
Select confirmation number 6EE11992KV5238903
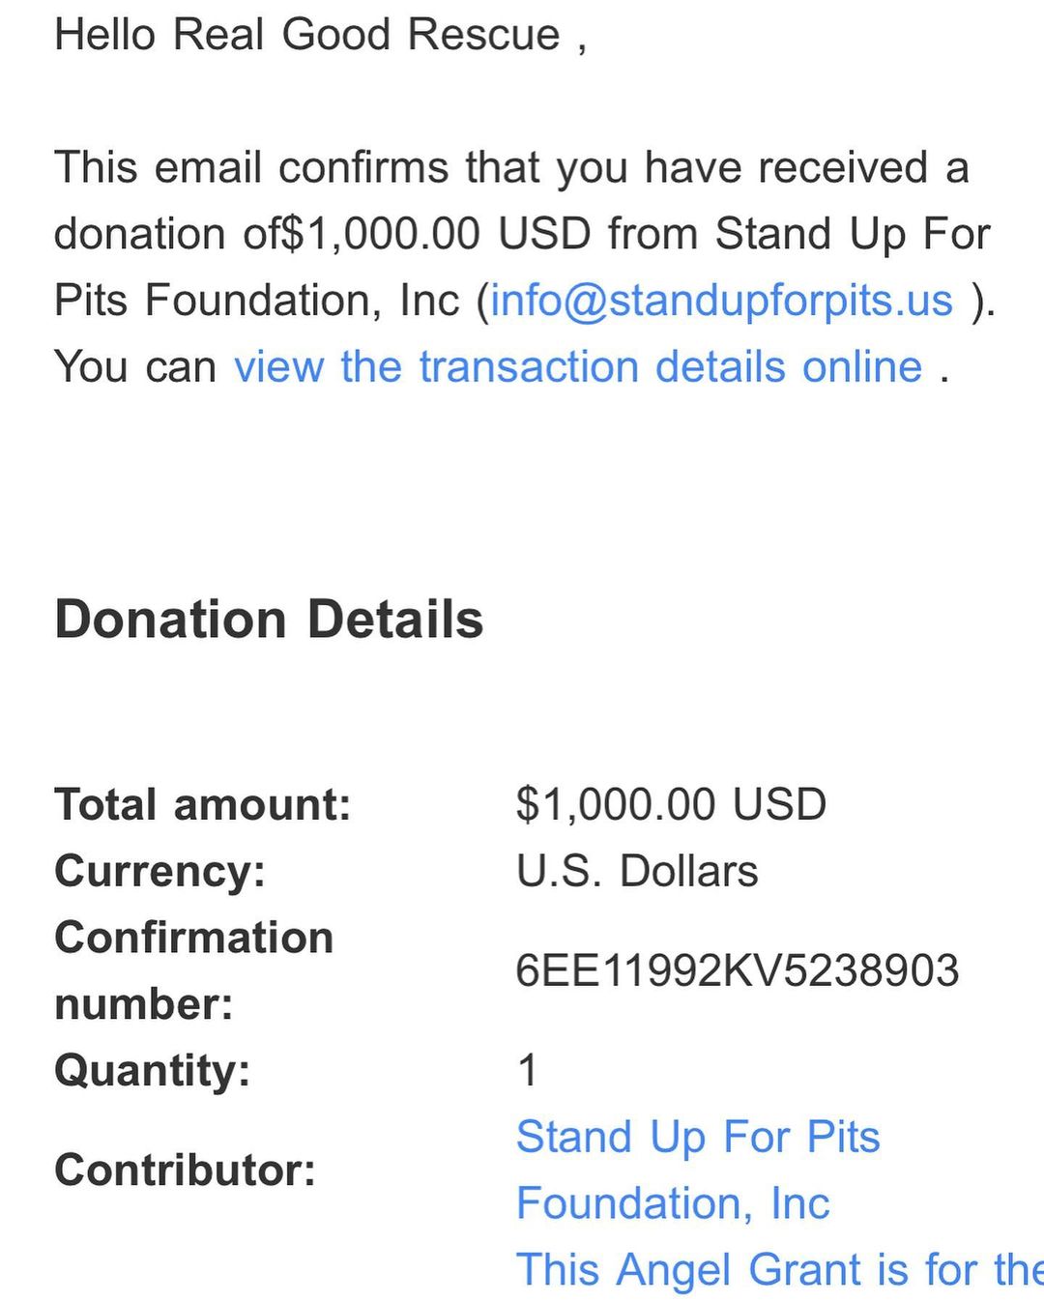[x=737, y=970]
